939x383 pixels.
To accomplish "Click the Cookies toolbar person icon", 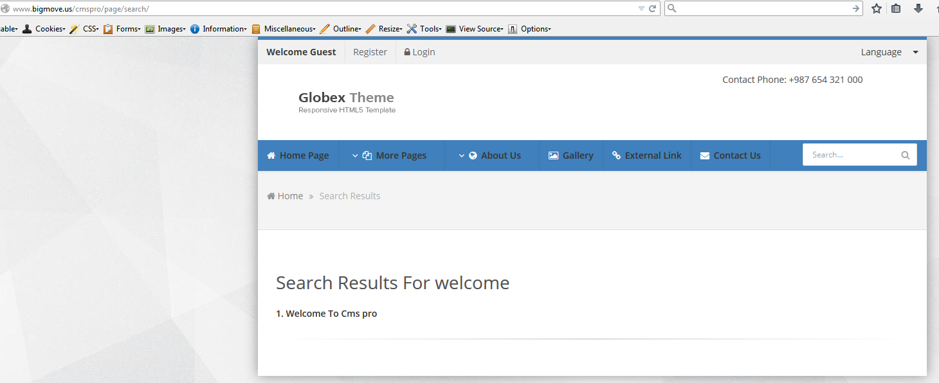I will [x=27, y=29].
